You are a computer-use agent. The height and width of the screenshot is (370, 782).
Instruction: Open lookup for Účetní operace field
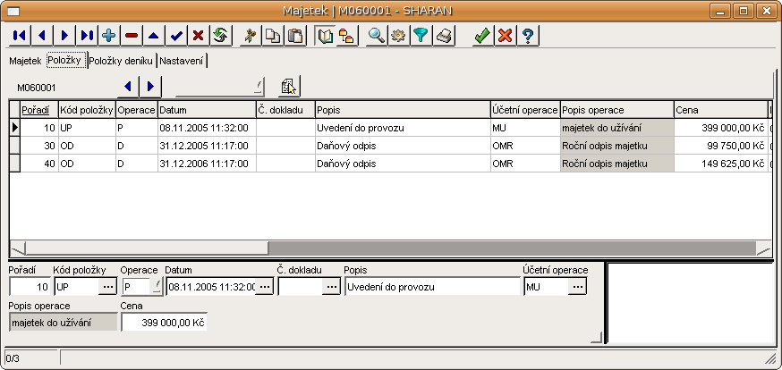click(x=577, y=286)
